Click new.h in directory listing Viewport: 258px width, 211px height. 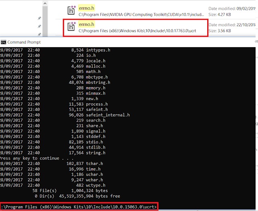pos(92,99)
